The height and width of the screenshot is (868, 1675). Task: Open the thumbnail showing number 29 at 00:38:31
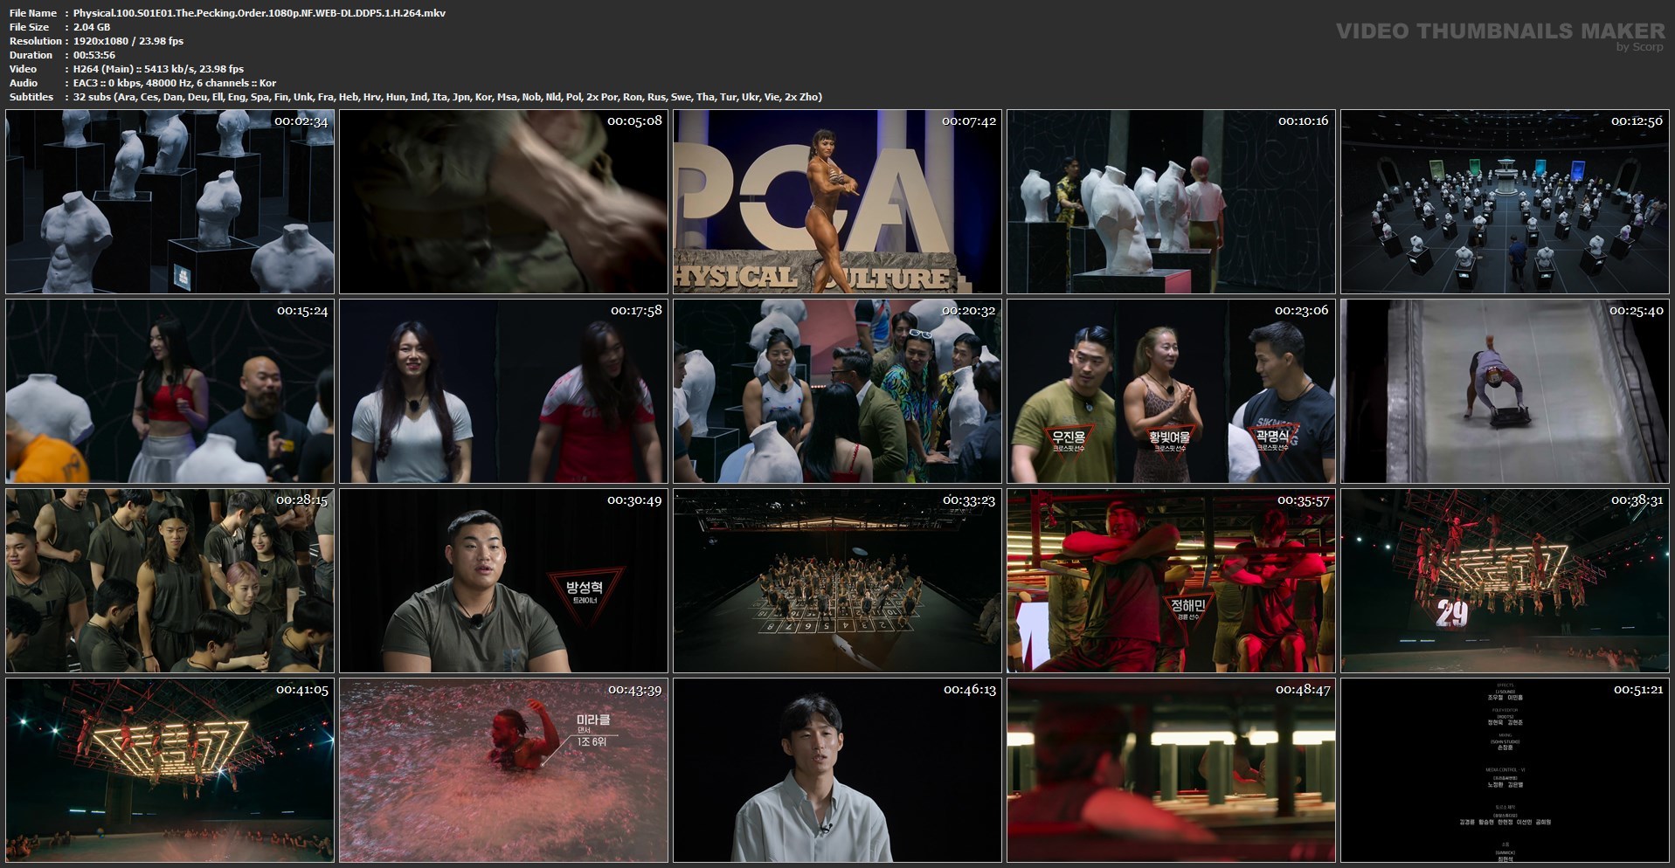click(1505, 581)
